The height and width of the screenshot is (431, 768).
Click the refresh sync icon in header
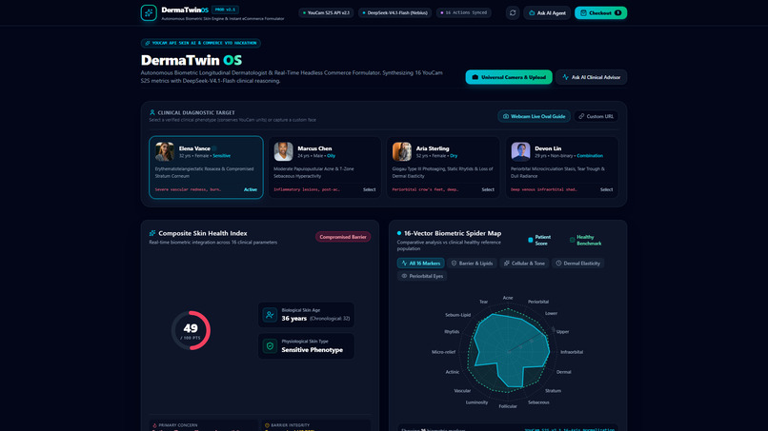[x=513, y=12]
